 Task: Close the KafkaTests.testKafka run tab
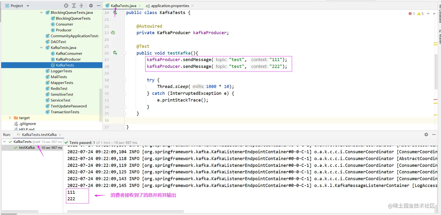[60, 135]
